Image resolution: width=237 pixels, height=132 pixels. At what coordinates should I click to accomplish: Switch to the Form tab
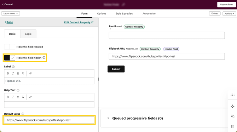click(84, 13)
